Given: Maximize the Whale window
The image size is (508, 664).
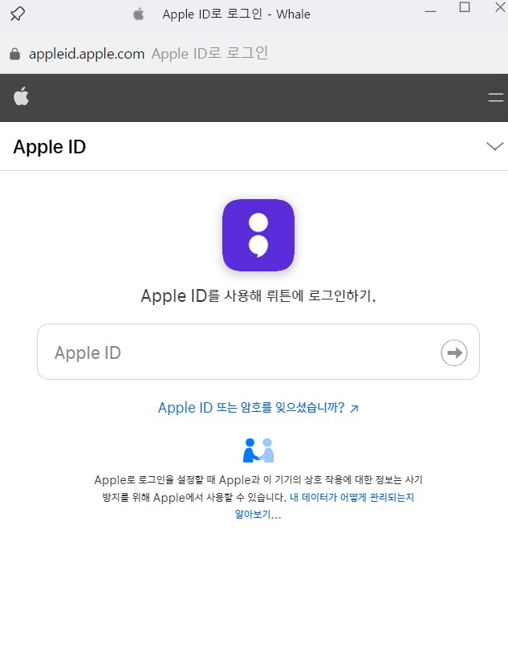Looking at the screenshot, I should tap(465, 7).
